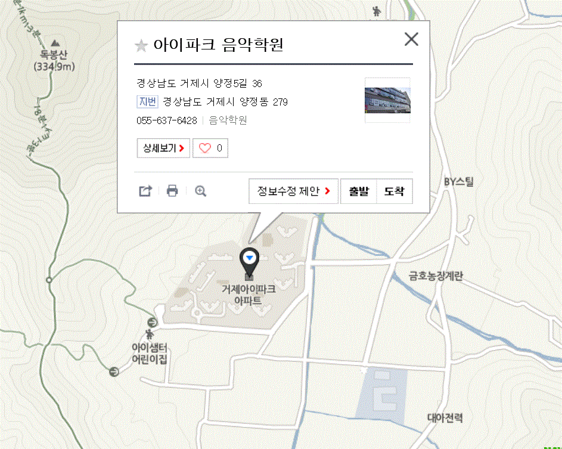
Task: Toggle the favorite star beside 아이파크 음악학원
Action: pyautogui.click(x=141, y=45)
